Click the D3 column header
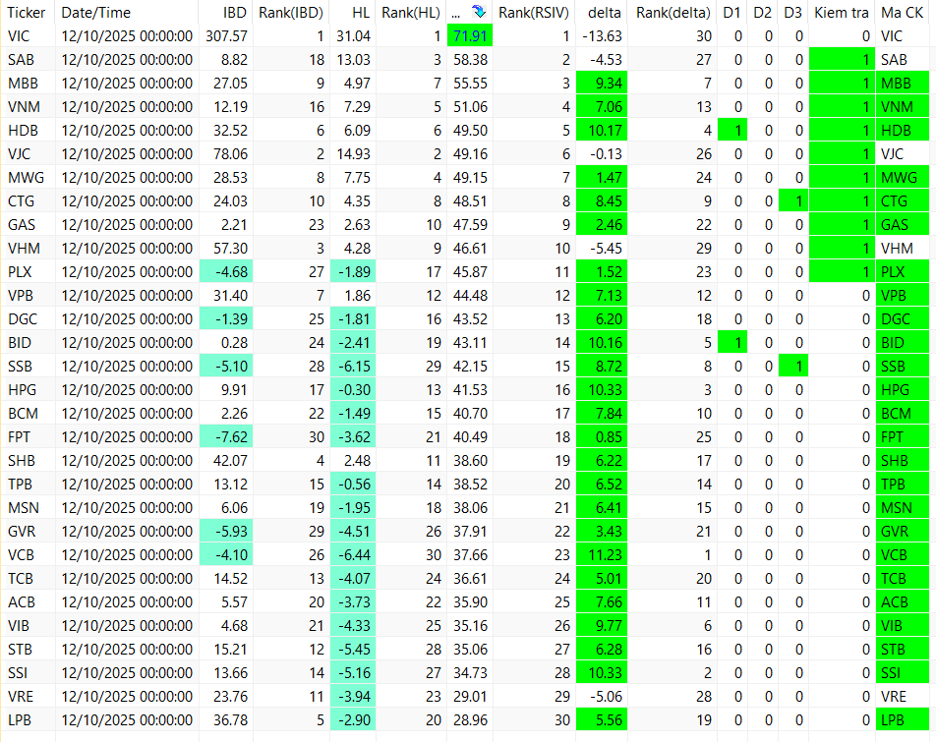 [x=793, y=12]
